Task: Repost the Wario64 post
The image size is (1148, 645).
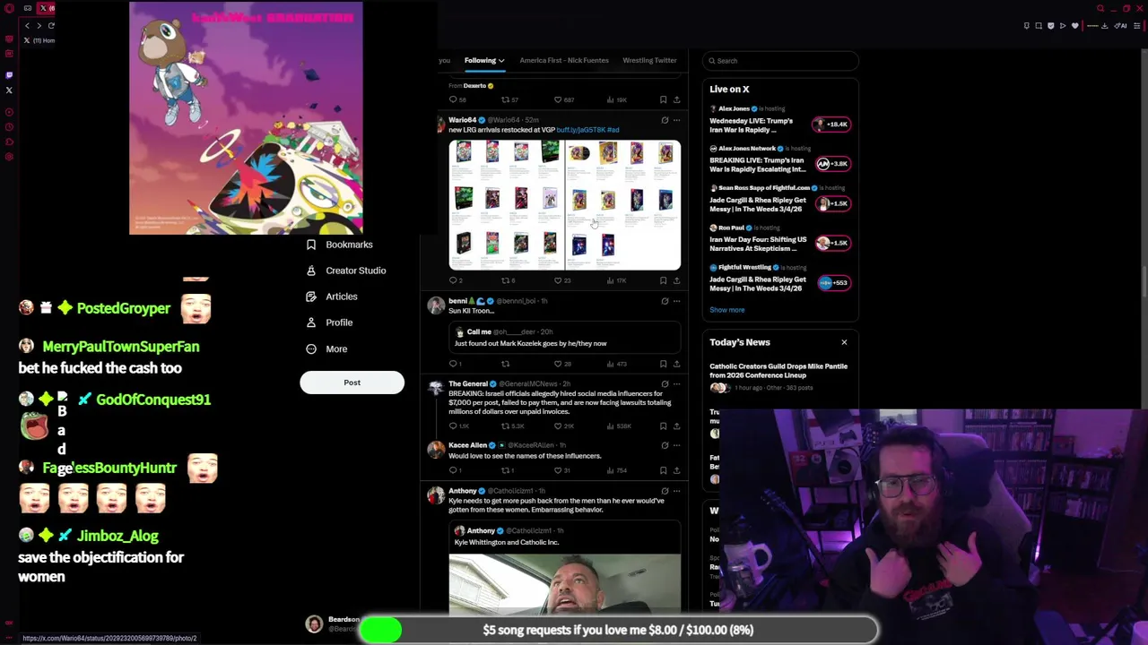Action: click(x=508, y=280)
